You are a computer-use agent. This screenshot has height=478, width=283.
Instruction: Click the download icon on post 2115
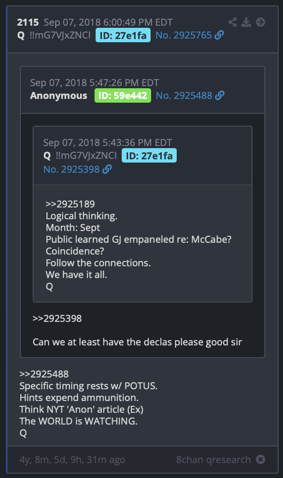pyautogui.click(x=246, y=22)
